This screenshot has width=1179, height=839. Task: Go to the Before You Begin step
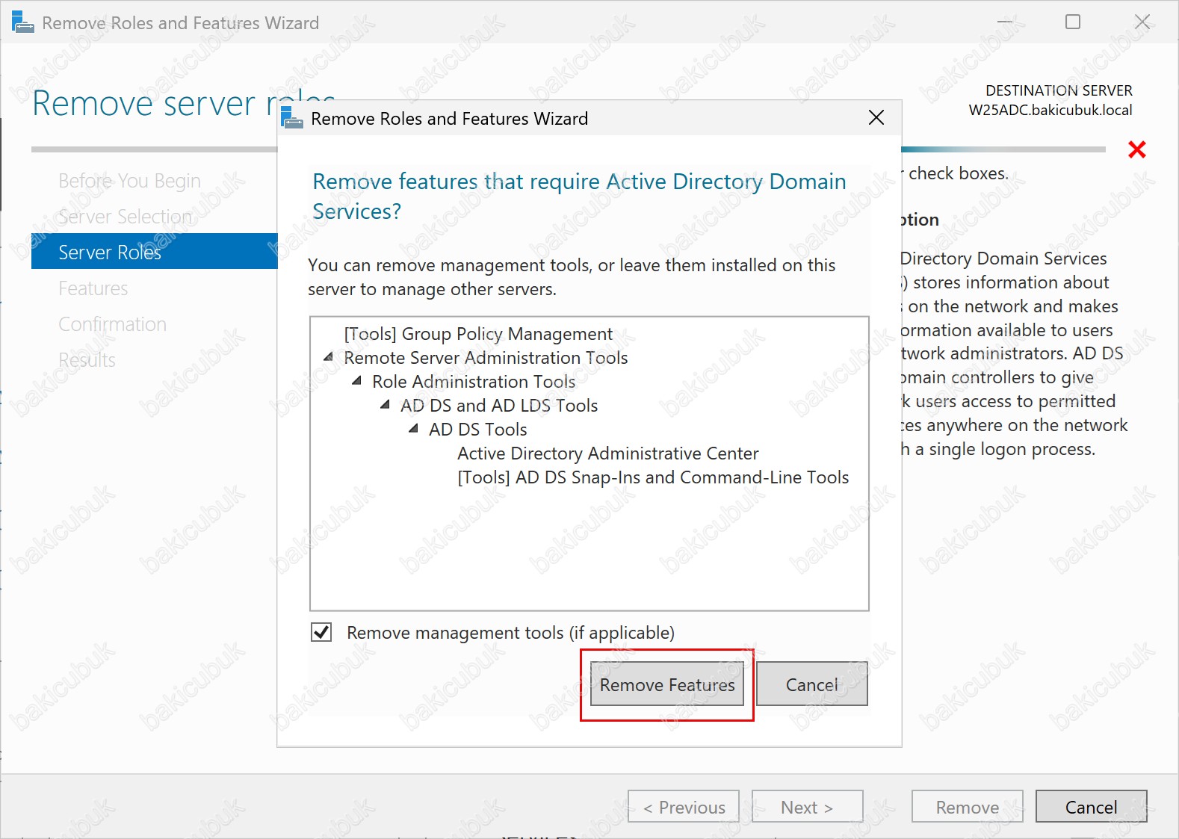129,181
